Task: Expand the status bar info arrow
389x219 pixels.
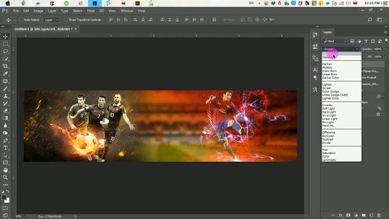Action: (x=75, y=217)
